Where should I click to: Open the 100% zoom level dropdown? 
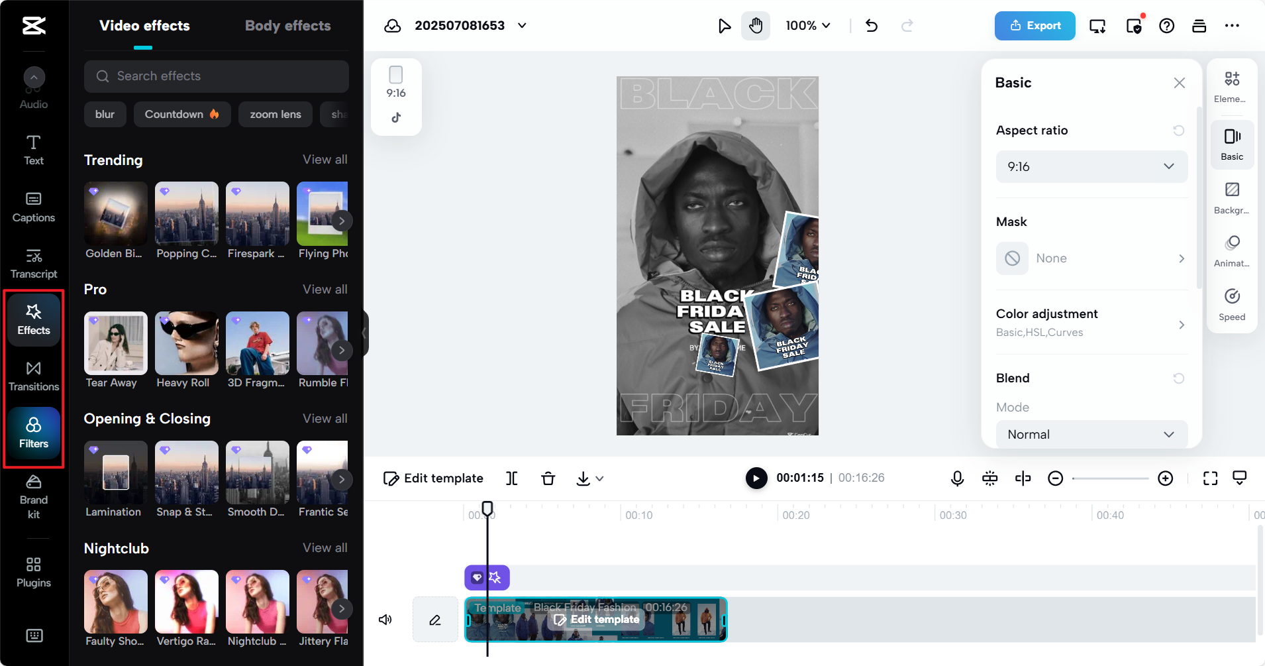click(x=807, y=26)
